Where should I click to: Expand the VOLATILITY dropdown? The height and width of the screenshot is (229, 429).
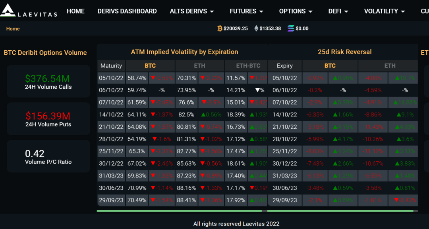pos(385,11)
